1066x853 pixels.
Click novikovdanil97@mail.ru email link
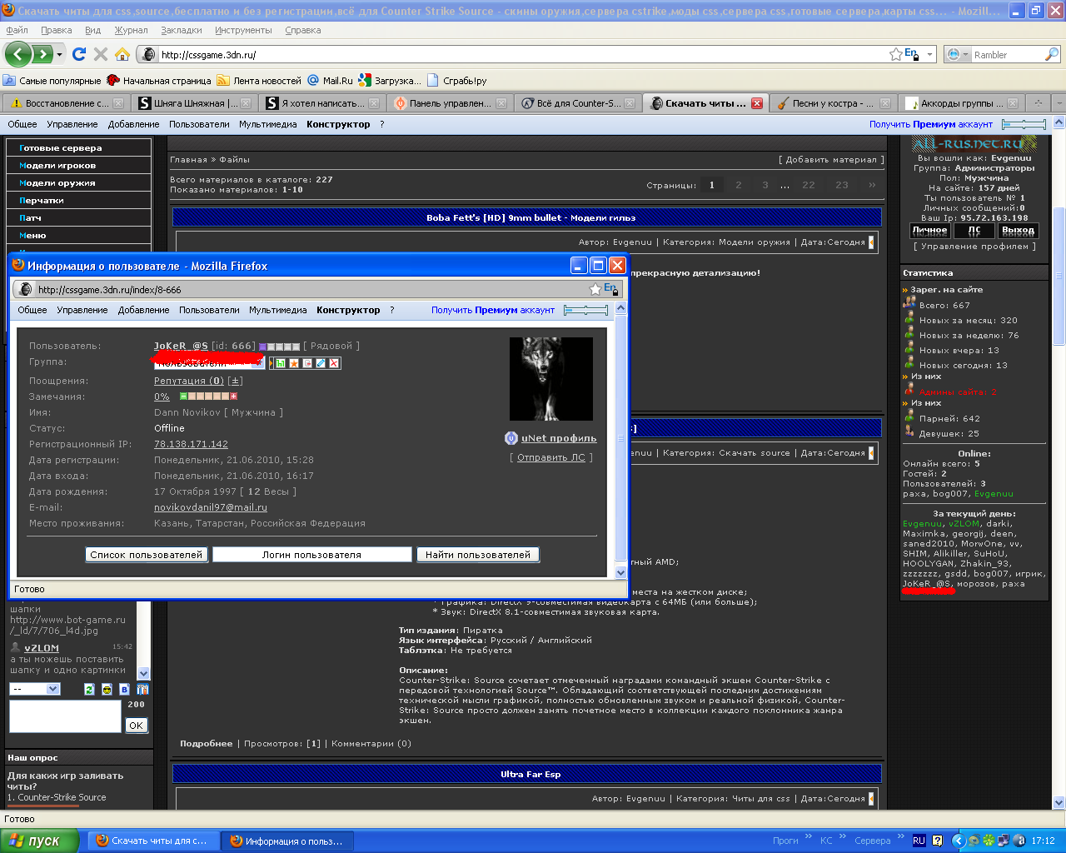coord(211,507)
